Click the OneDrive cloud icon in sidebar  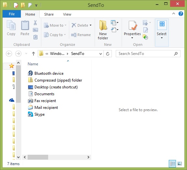coord(12,100)
